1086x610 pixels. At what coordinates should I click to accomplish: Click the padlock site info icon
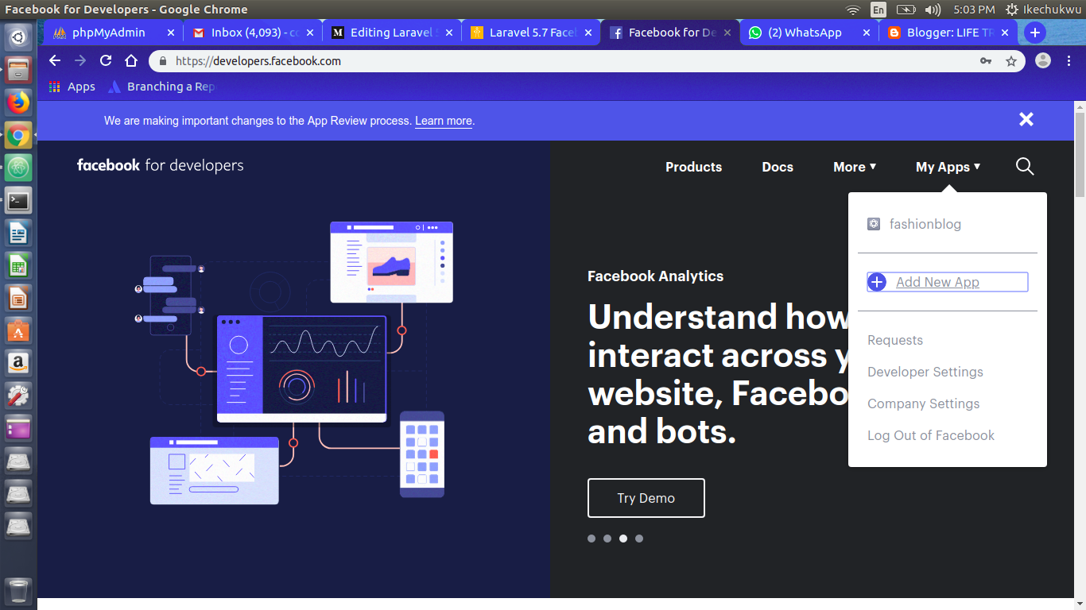[x=162, y=61]
